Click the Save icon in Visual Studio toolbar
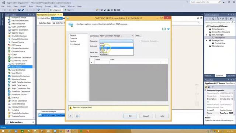This screenshot has width=236, height=133. click(x=20, y=10)
